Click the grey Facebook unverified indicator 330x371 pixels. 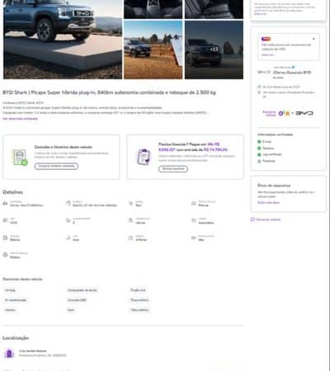click(259, 162)
